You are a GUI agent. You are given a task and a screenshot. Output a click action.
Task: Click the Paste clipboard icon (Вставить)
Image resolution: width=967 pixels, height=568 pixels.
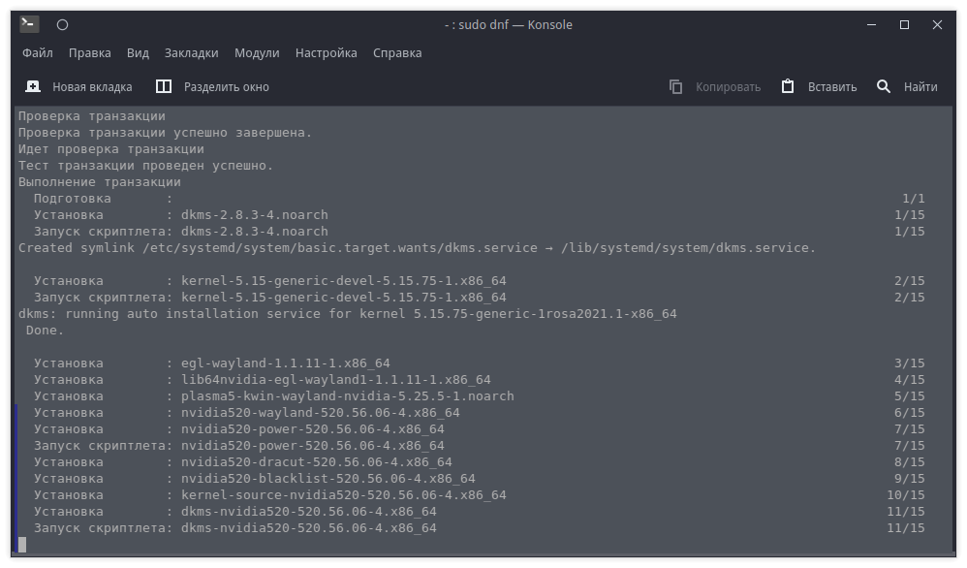788,86
